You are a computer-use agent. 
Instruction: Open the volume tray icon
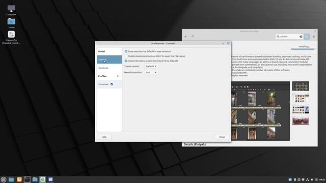[312, 179]
